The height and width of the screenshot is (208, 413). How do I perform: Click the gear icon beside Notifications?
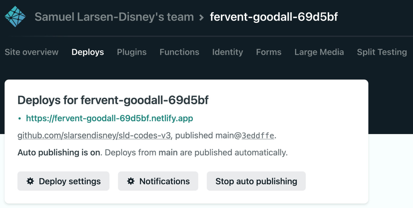[131, 181]
